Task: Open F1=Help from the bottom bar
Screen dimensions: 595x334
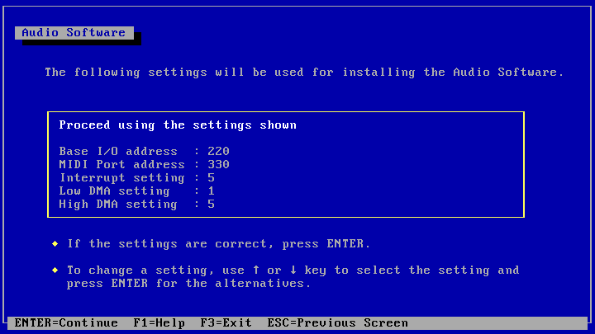Action: pos(159,323)
